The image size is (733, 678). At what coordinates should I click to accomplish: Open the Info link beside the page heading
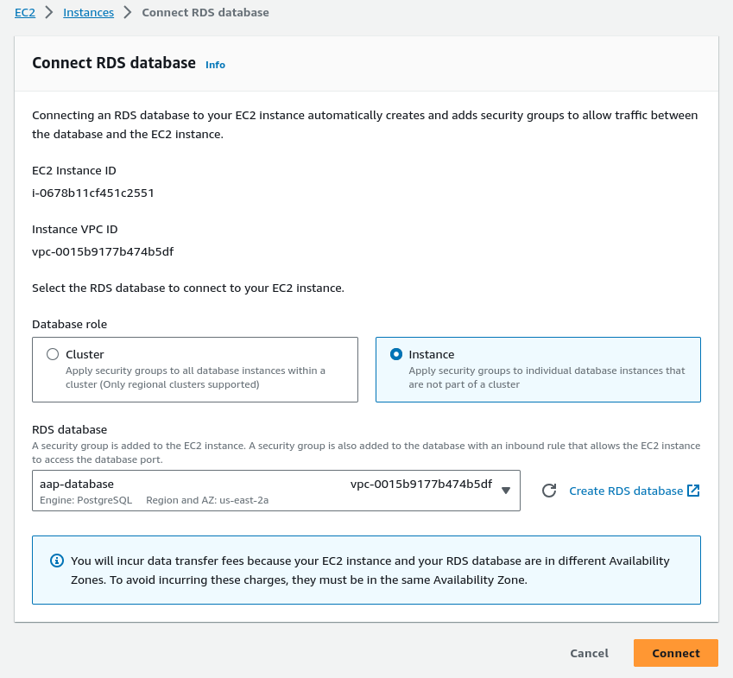click(x=215, y=65)
